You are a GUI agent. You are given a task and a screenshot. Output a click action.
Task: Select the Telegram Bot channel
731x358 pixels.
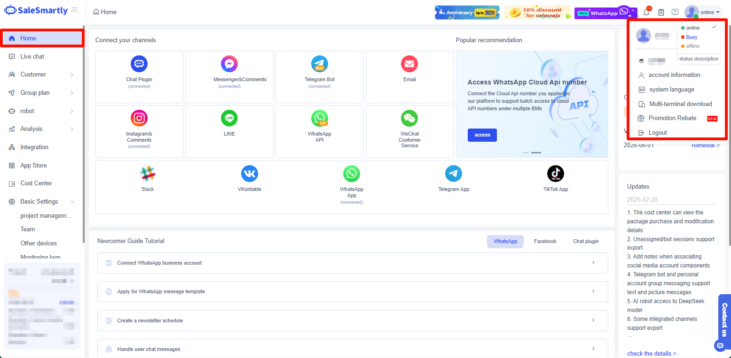click(320, 77)
